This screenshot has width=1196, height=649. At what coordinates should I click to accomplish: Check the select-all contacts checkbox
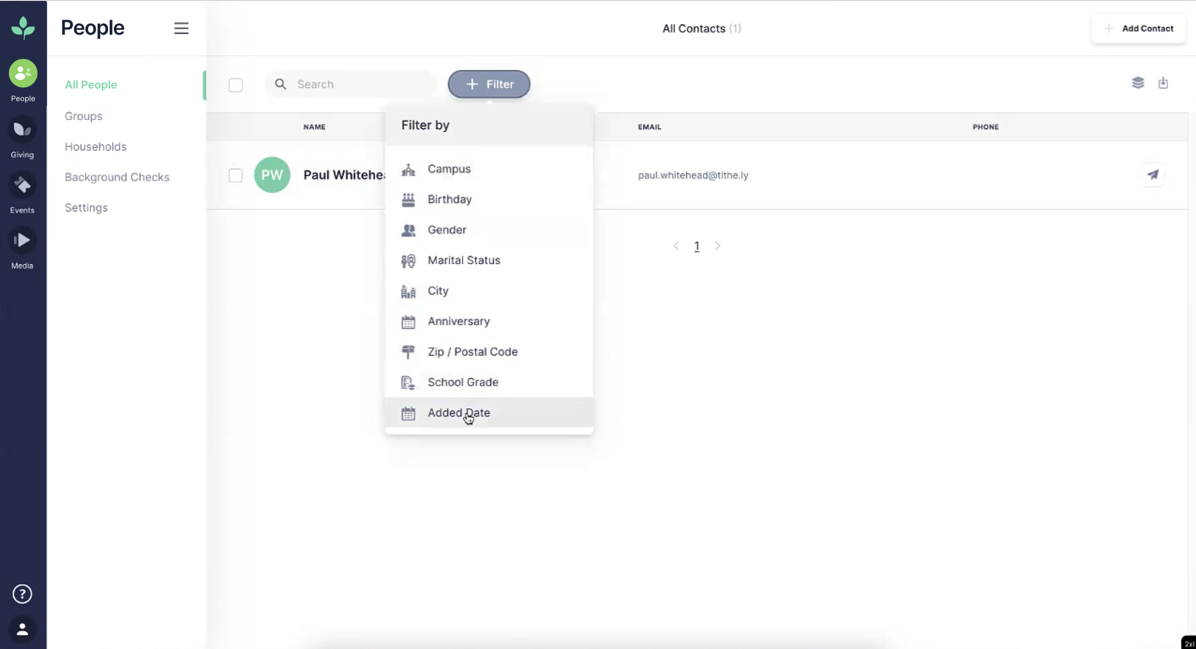pos(235,85)
